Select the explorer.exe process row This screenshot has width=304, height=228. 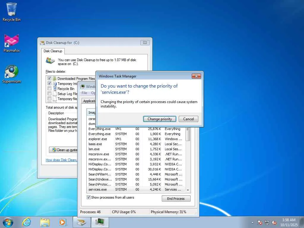pos(136,139)
